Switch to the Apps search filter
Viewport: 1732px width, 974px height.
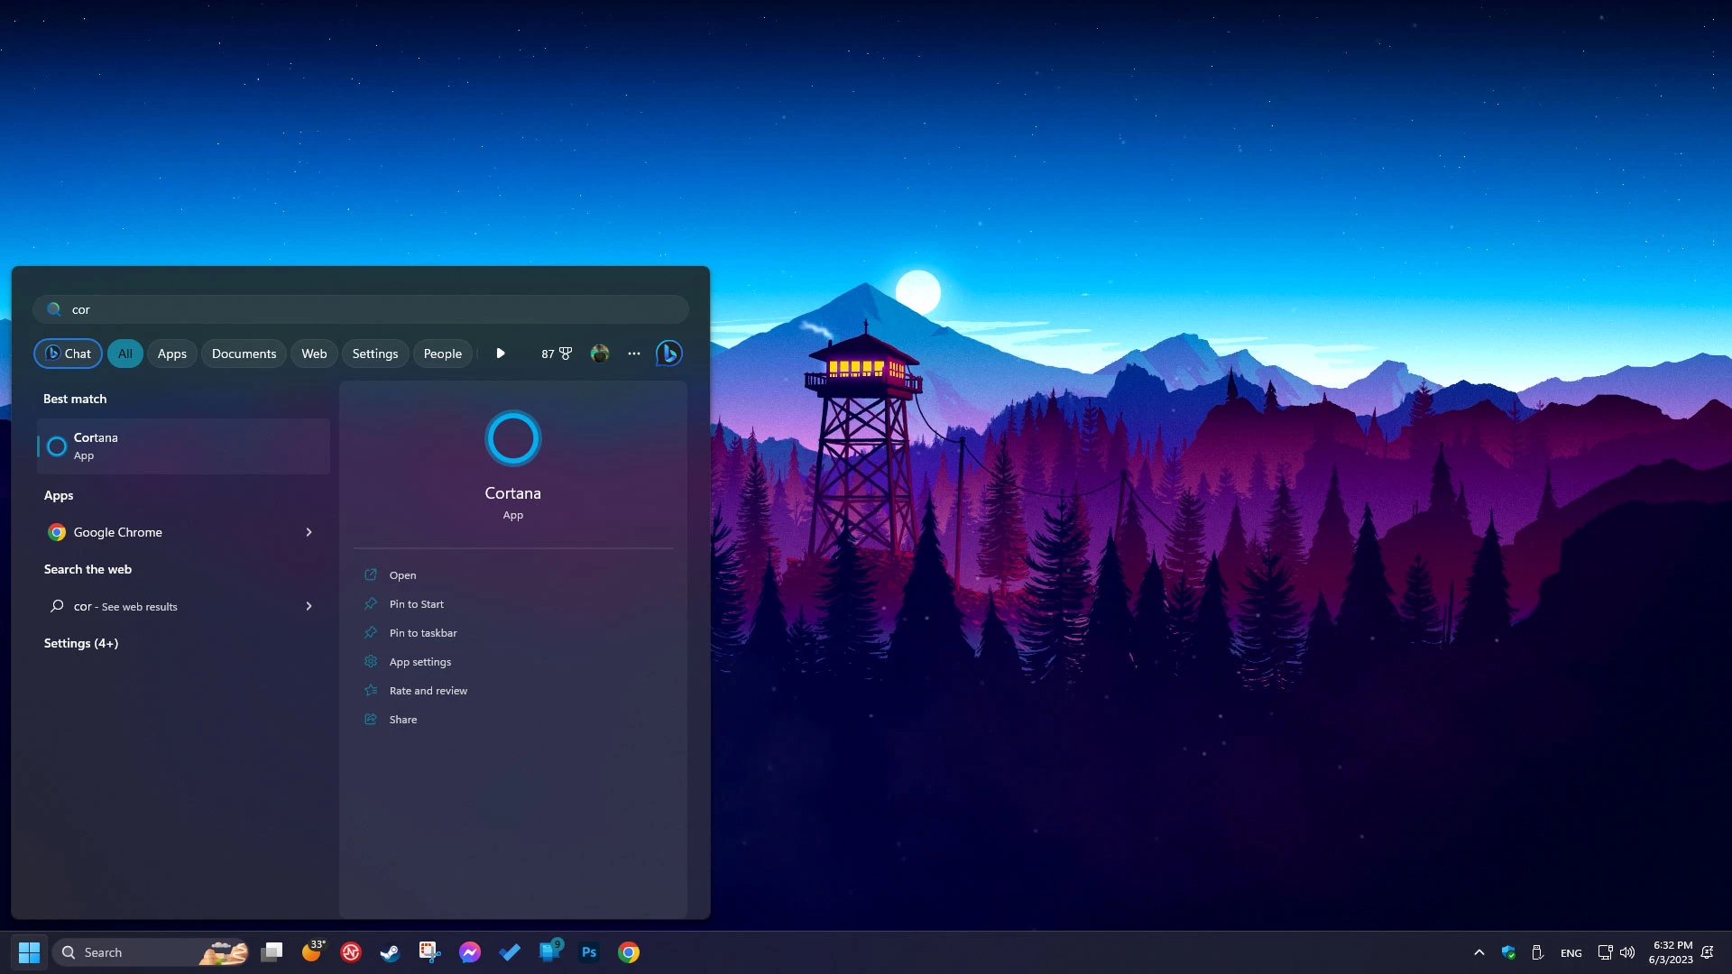(171, 354)
